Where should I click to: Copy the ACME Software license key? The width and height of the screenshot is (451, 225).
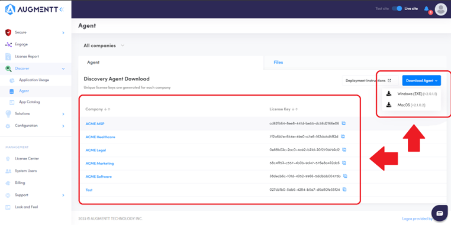(x=345, y=176)
